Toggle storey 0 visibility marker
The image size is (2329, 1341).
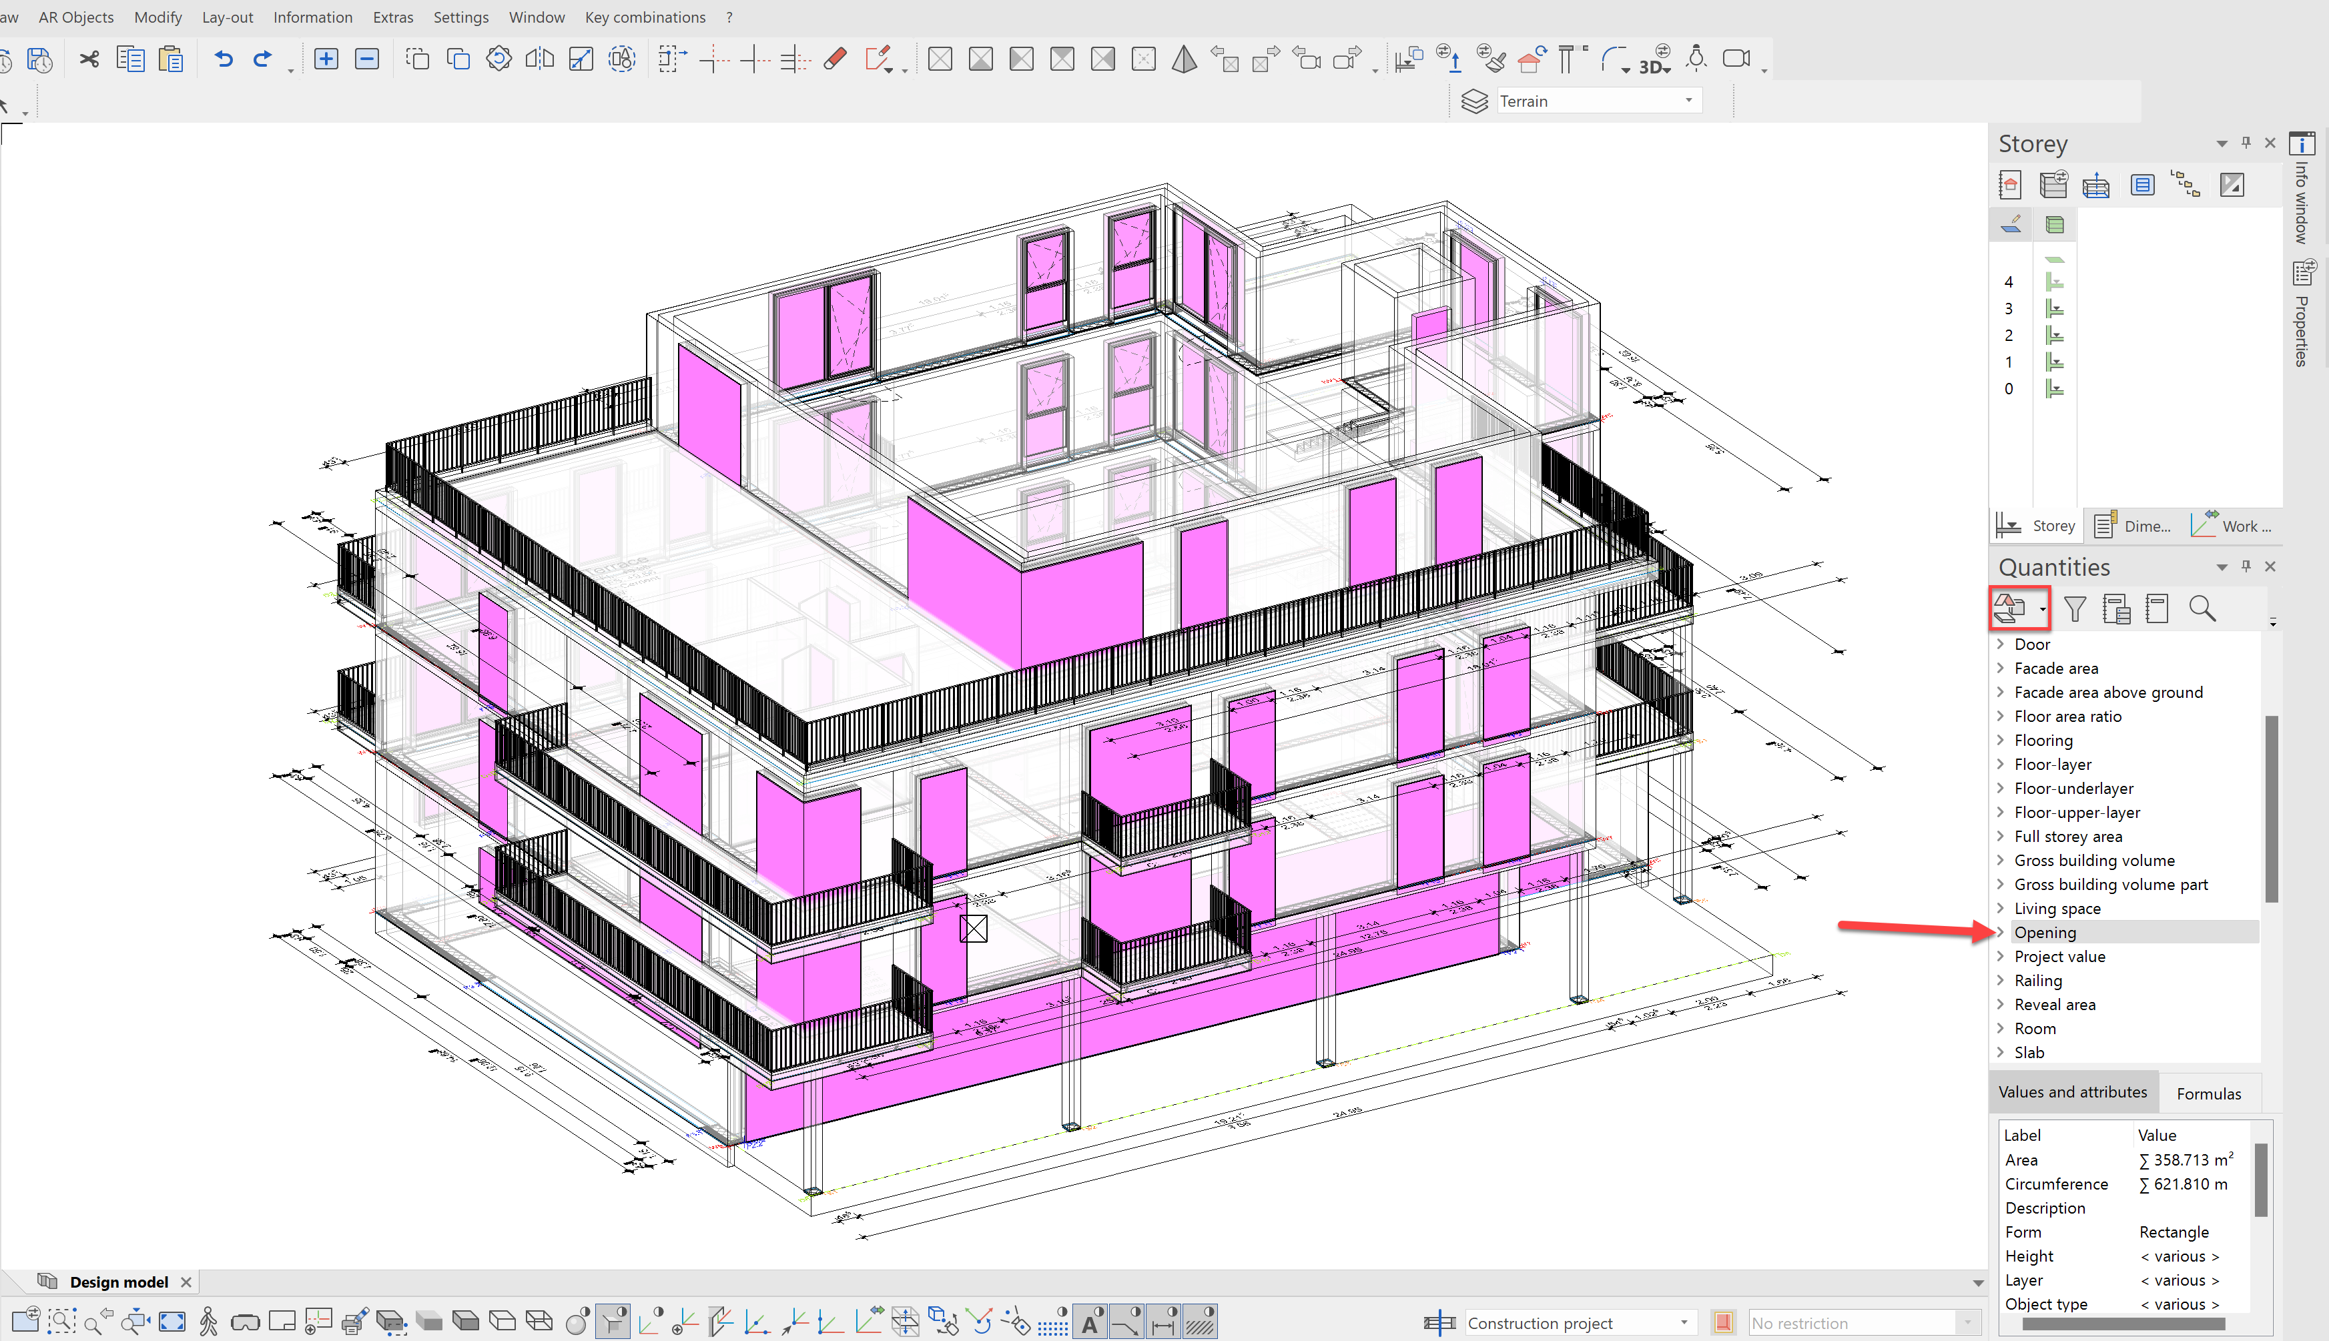[x=2055, y=389]
